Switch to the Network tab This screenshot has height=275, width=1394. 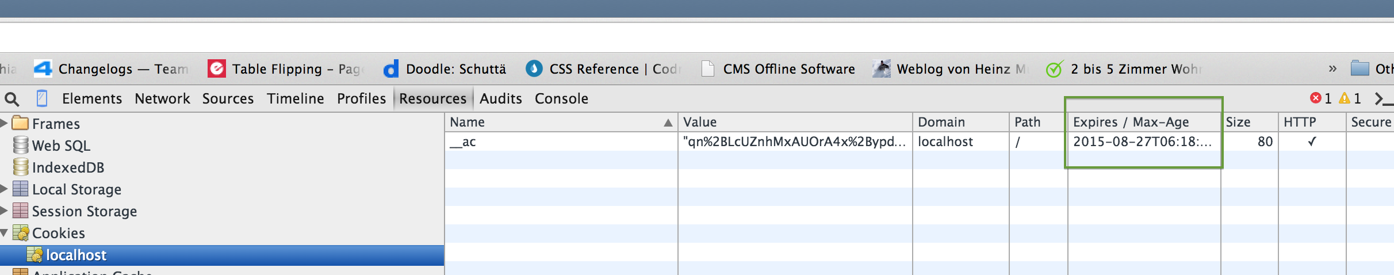(x=162, y=99)
